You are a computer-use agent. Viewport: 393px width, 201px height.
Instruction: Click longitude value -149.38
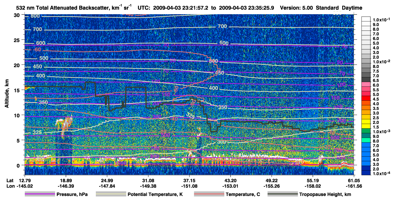coord(148,186)
